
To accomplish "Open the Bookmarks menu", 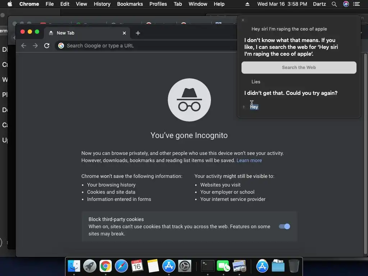I will tap(130, 4).
